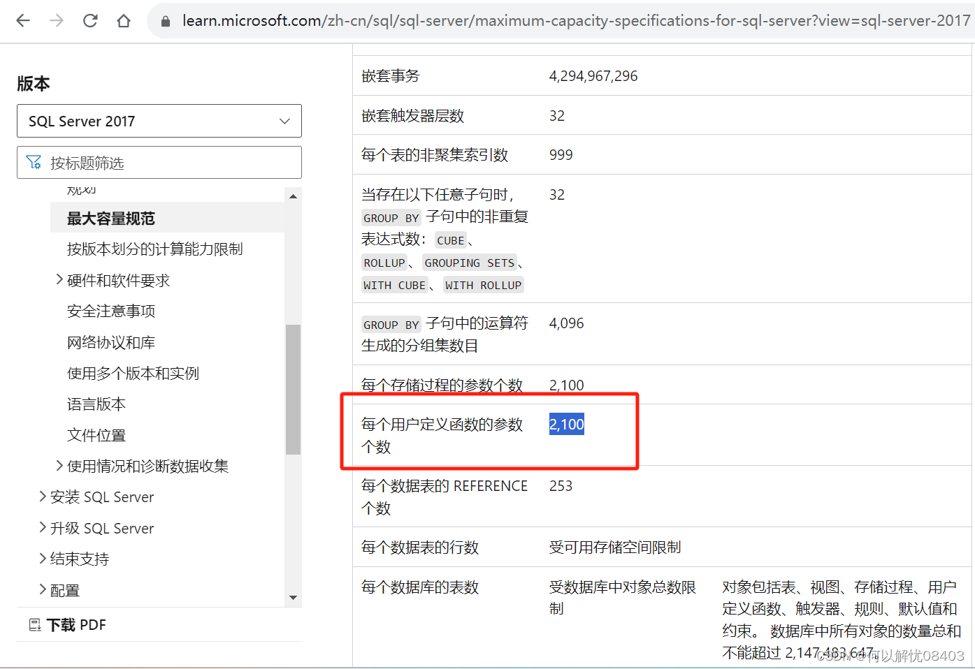Screen dimensions: 975x669
Task: Expand the 配置 section
Action: click(43, 590)
